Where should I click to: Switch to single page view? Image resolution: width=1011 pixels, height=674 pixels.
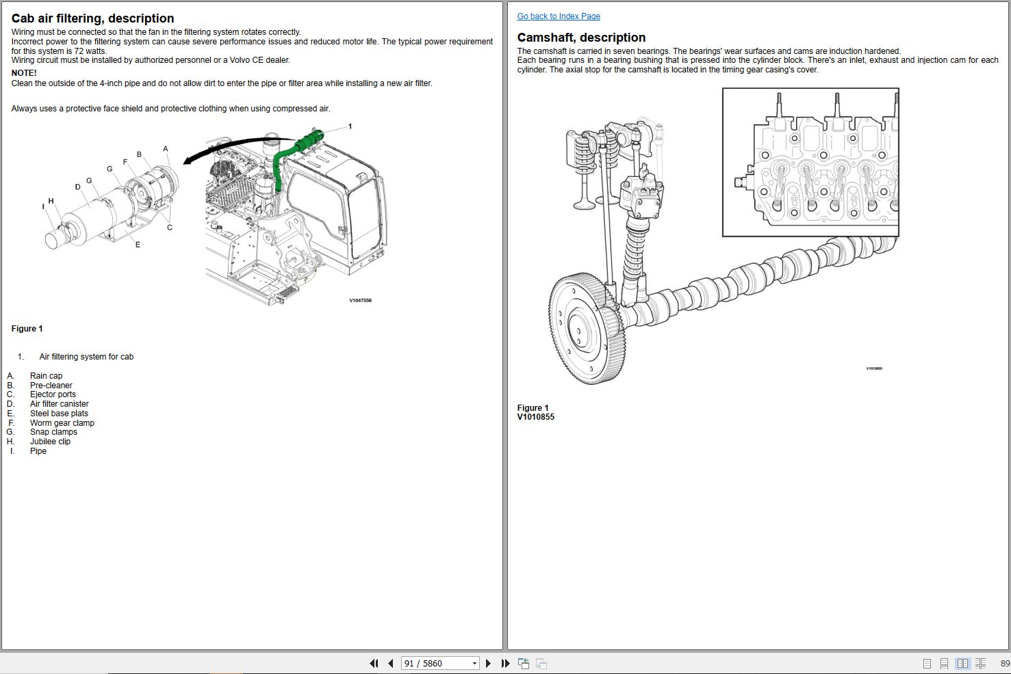(927, 664)
